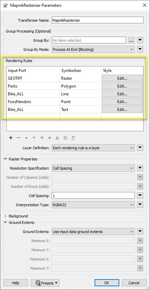Image resolution: width=150 pixels, height=290 pixels.
Task: Open Resolution Specification dropdown
Action: click(x=93, y=168)
